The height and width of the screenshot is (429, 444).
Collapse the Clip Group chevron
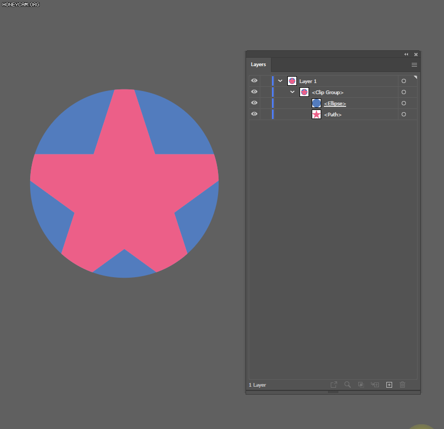[292, 92]
